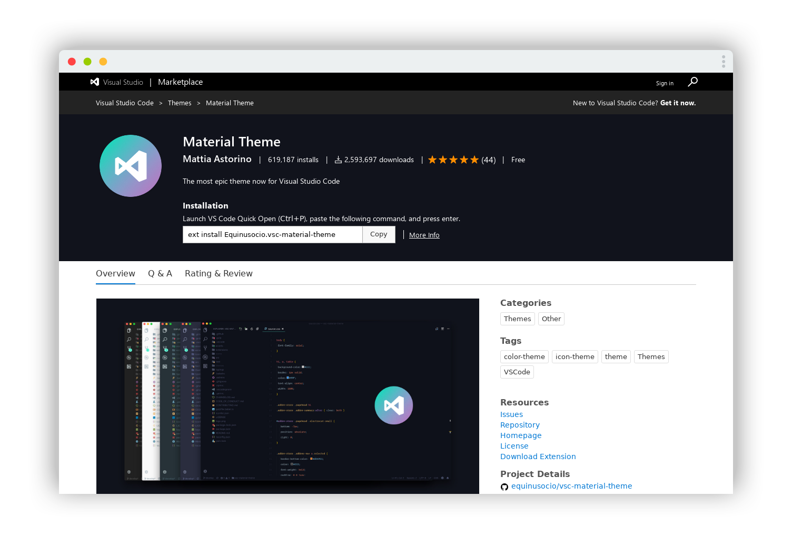
Task: Copy the install command with the Copy button
Action: (x=378, y=234)
